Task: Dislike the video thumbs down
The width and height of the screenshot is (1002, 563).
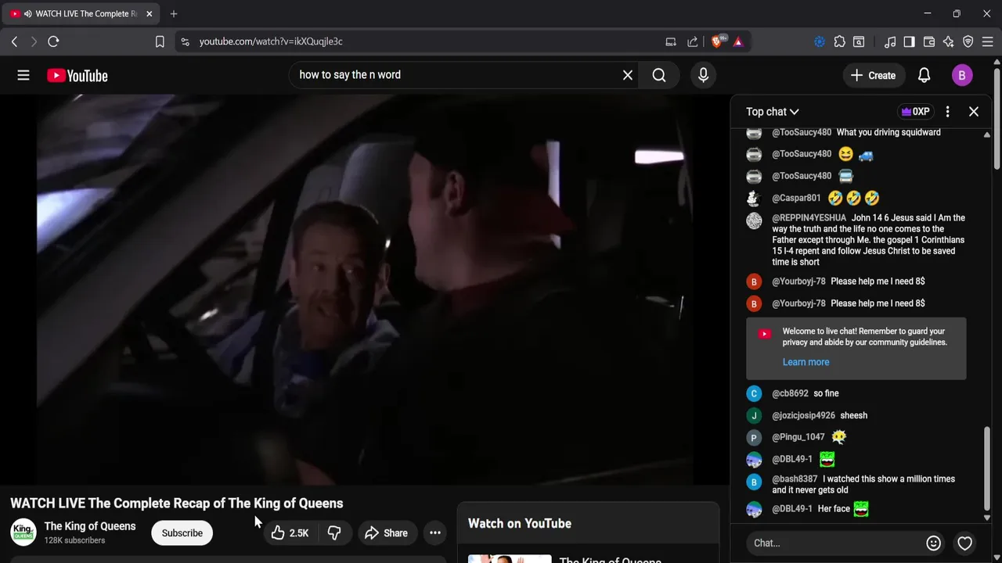Action: 334,533
